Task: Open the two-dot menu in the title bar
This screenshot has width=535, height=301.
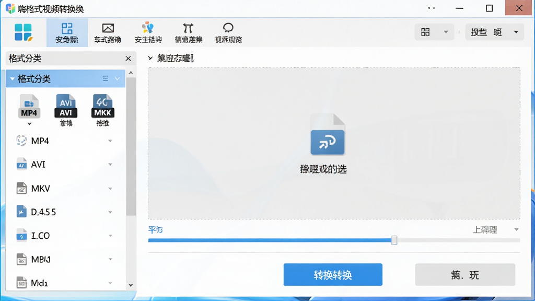Action: coord(432,8)
